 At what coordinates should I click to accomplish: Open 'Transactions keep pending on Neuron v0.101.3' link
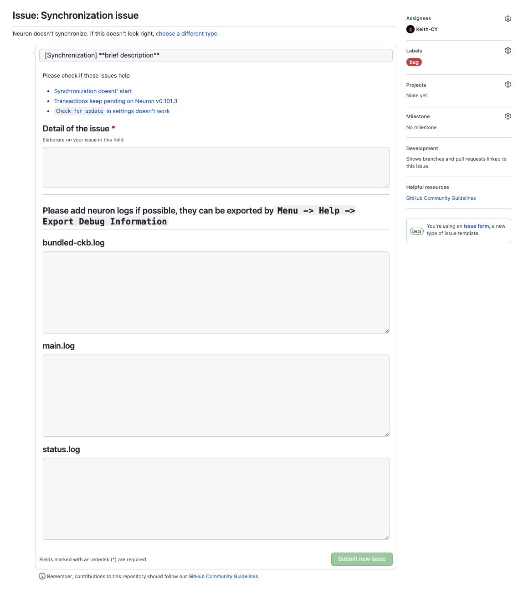(x=116, y=101)
